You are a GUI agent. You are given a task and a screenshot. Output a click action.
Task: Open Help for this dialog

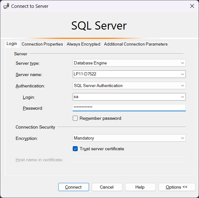[x=140, y=187]
